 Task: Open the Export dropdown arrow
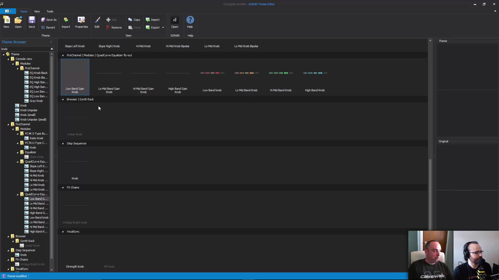163,27
